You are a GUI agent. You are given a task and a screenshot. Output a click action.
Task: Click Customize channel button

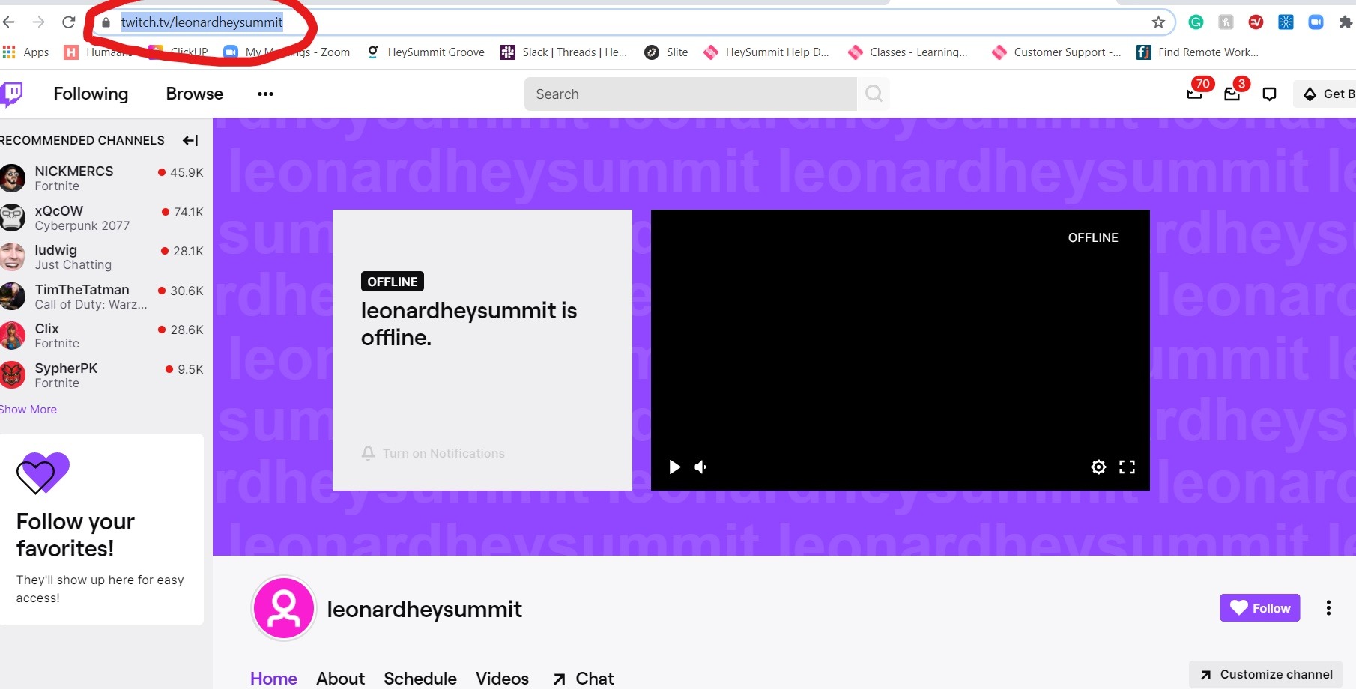coord(1266,674)
